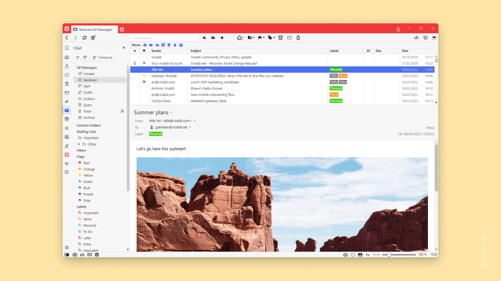Image resolution: width=501 pixels, height=281 pixels.
Task: Open the Contacts panel icon
Action: (67, 146)
